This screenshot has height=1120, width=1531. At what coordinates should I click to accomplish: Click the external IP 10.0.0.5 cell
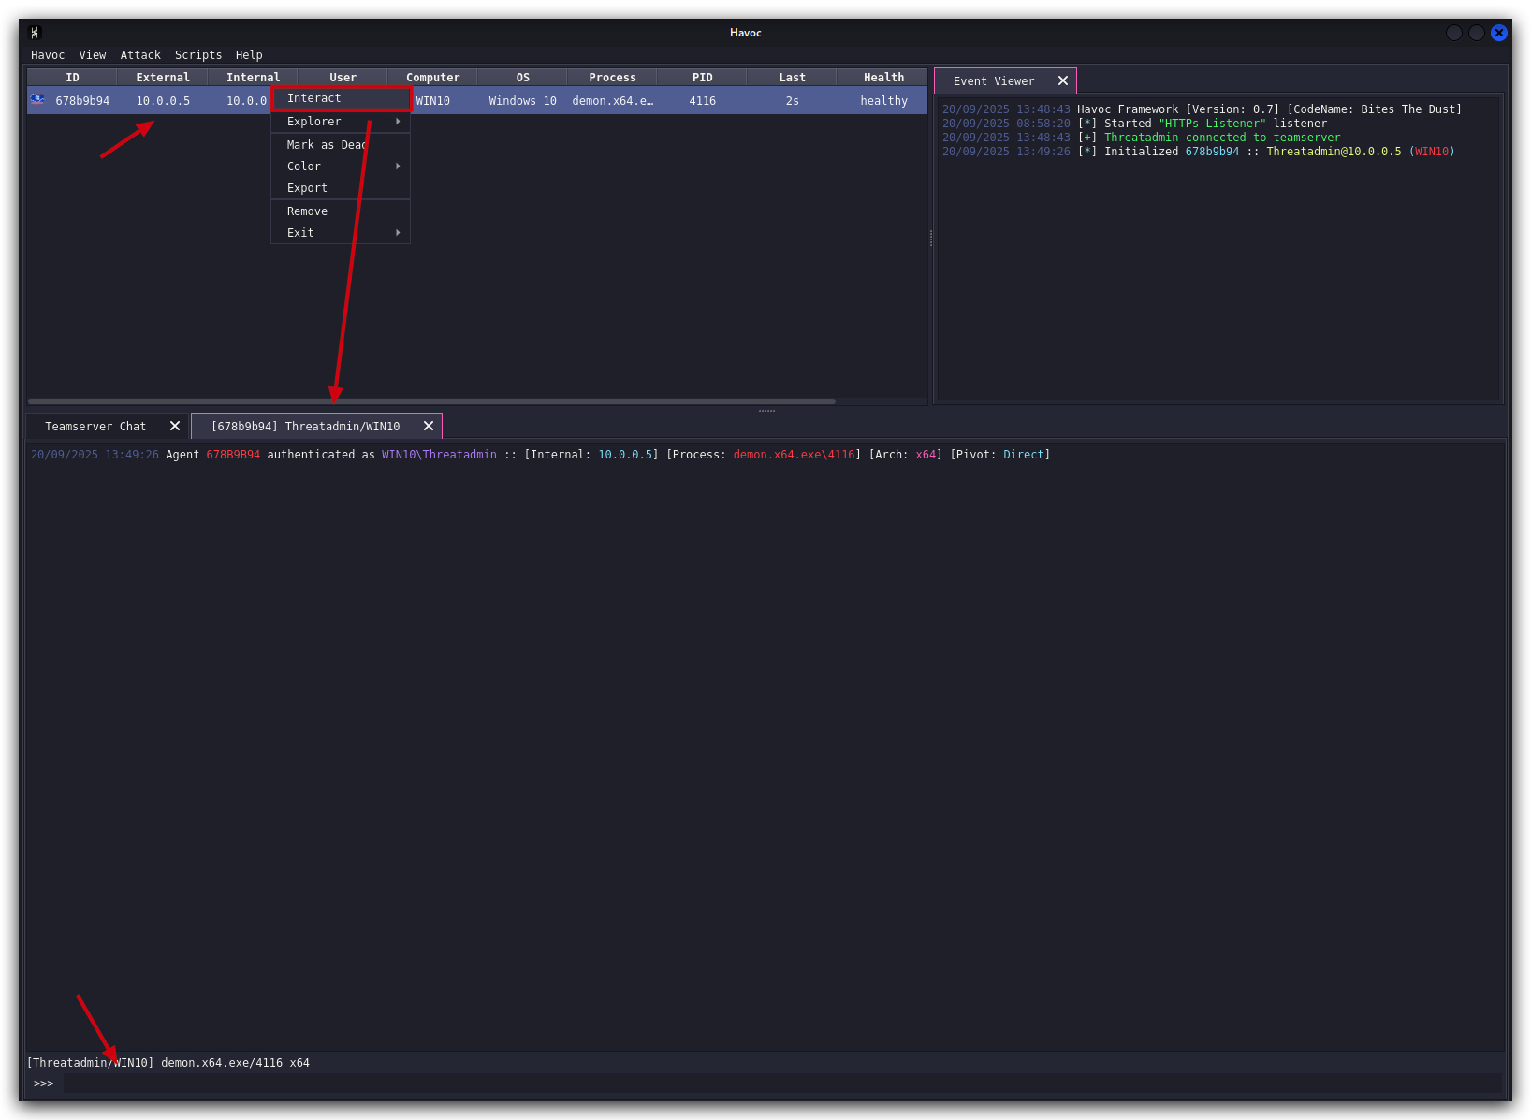click(x=163, y=101)
